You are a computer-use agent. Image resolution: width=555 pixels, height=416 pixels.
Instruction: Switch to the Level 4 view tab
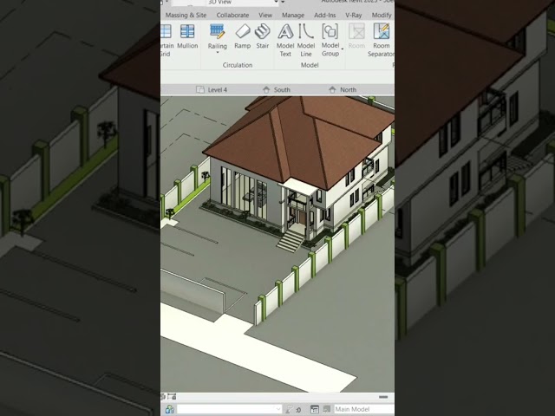[212, 90]
